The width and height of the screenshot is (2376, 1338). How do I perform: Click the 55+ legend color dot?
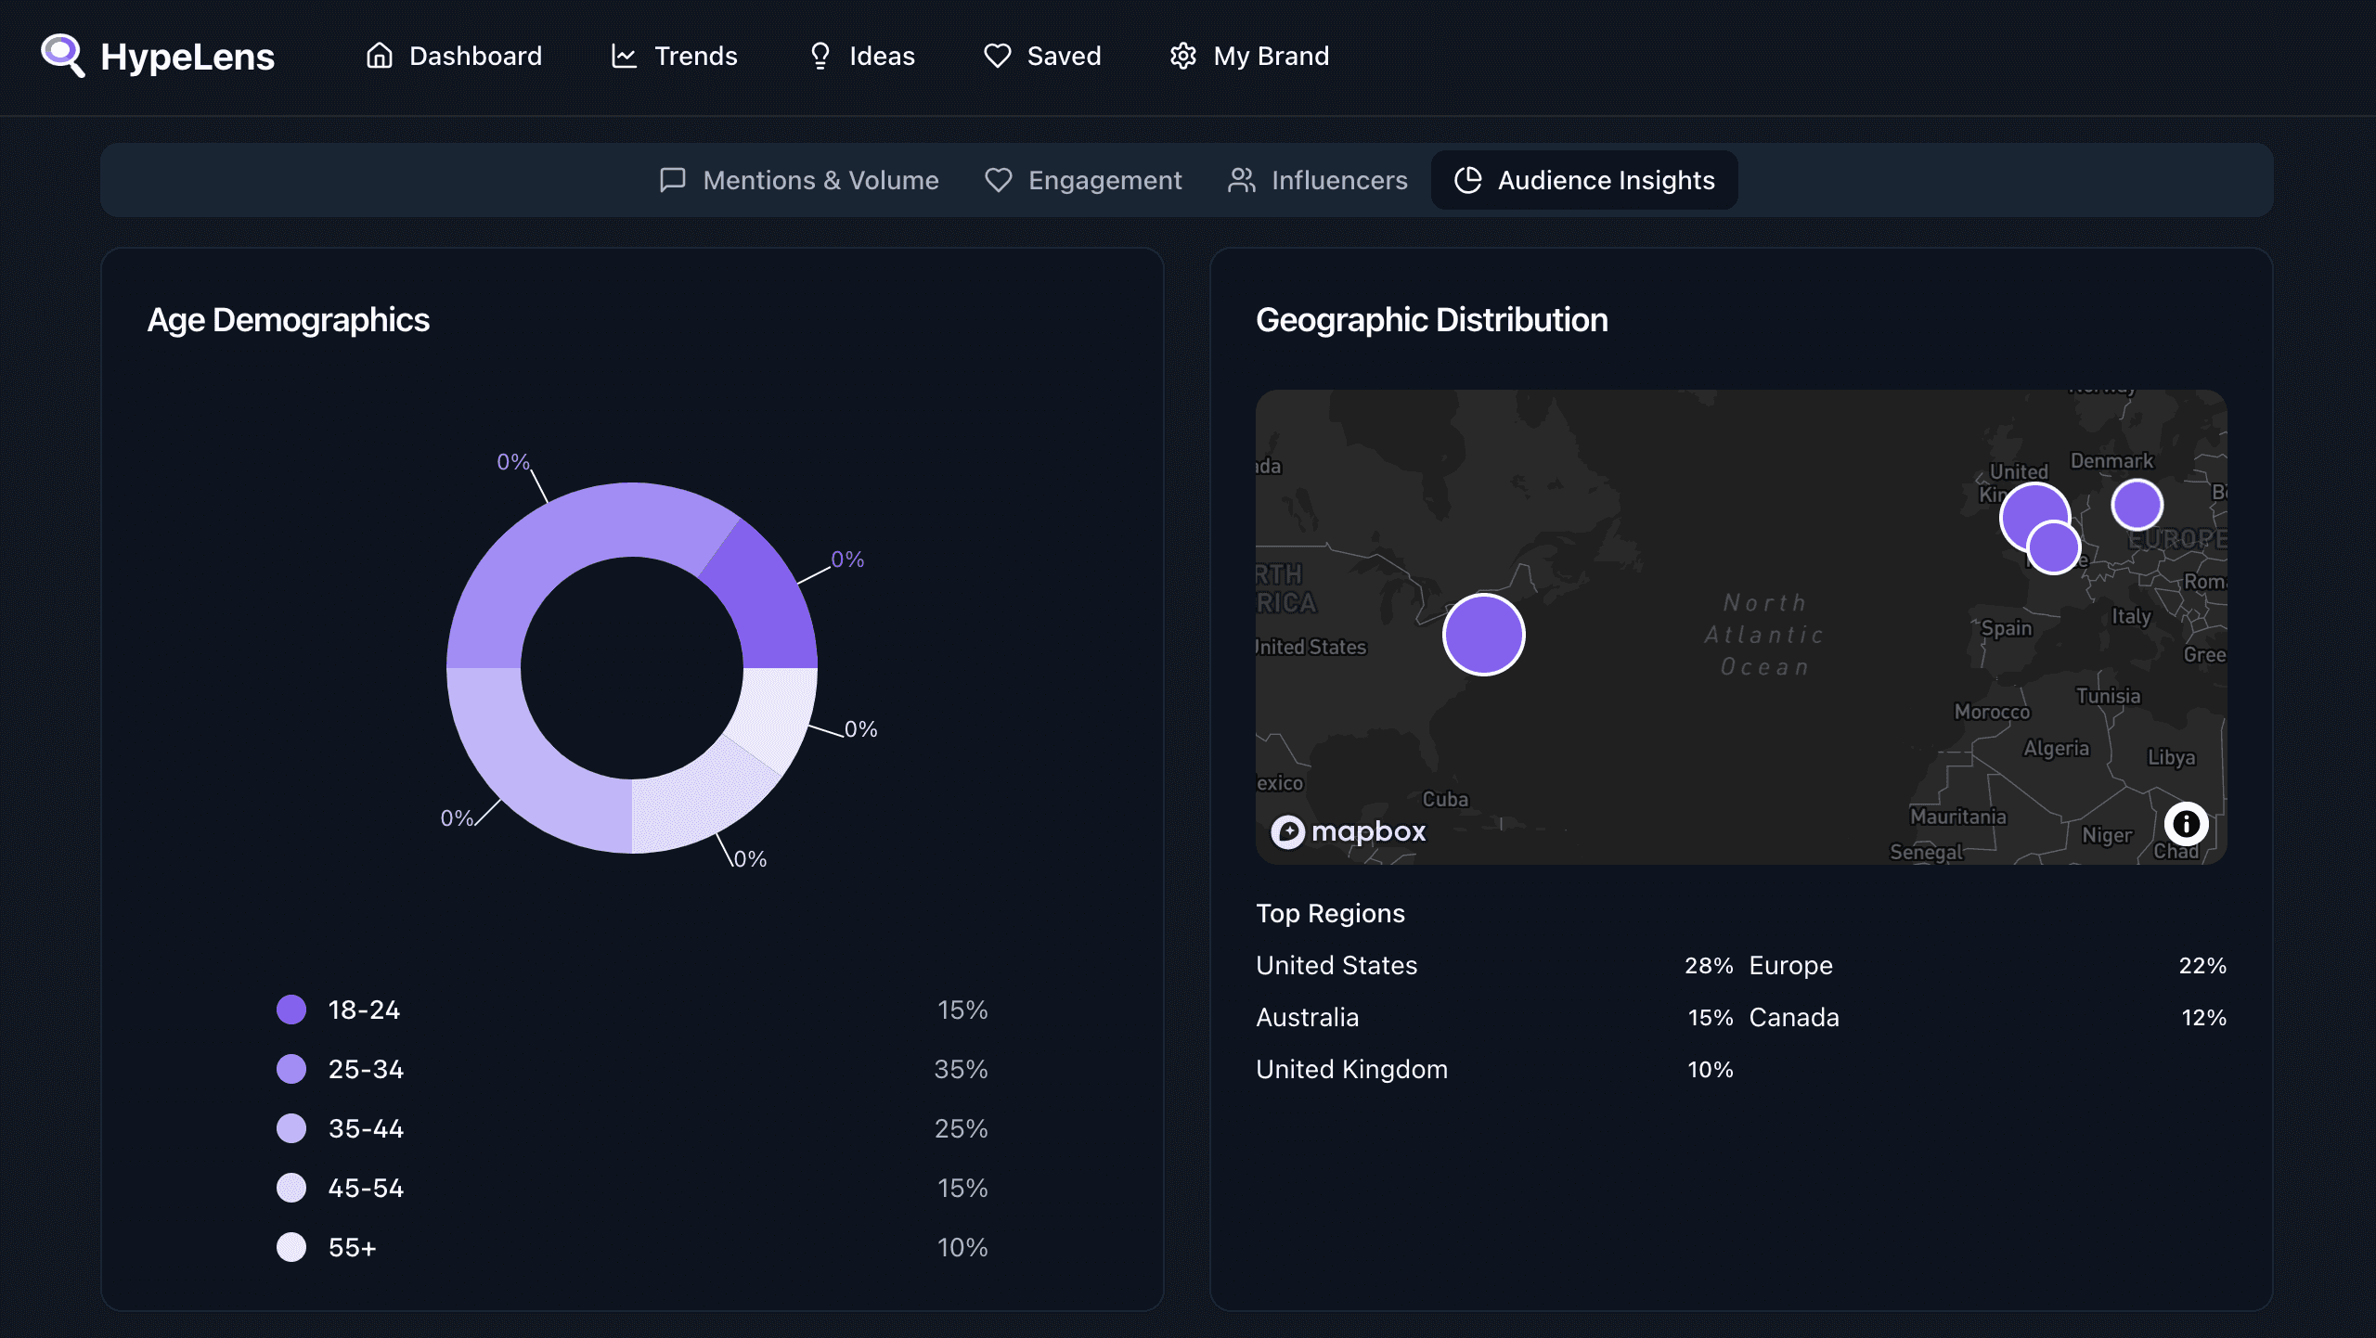(x=291, y=1247)
